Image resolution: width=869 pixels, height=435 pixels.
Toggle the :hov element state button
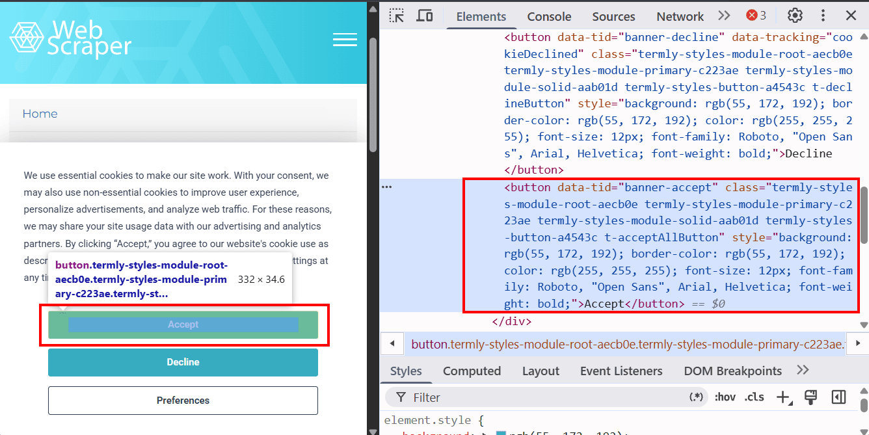pos(725,397)
